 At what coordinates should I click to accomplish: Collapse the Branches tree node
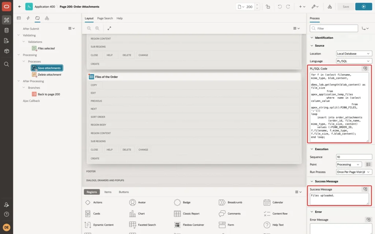pyautogui.click(x=24, y=88)
